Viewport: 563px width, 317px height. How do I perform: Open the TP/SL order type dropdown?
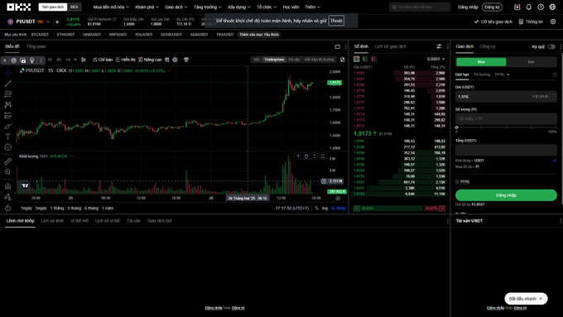502,74
